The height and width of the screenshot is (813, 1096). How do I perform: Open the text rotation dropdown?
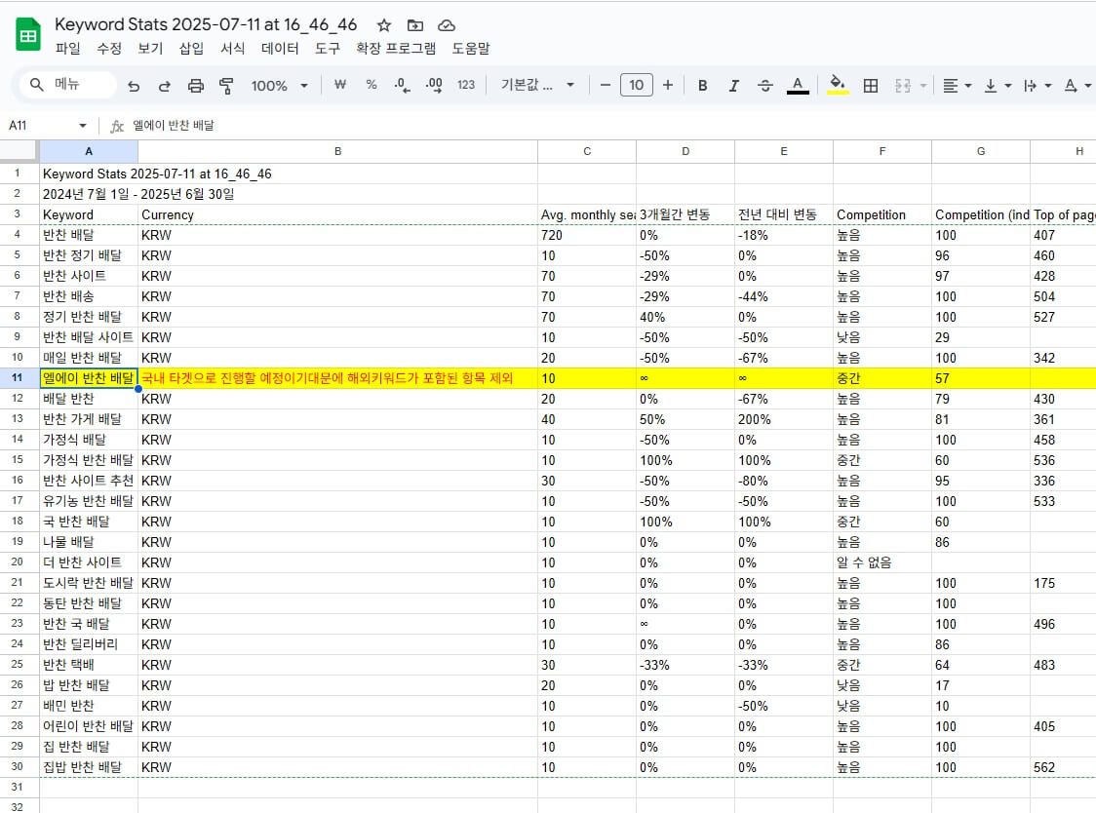click(x=1077, y=85)
